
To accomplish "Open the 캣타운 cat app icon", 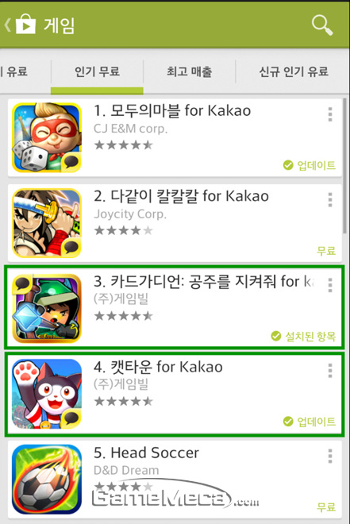I will click(46, 394).
